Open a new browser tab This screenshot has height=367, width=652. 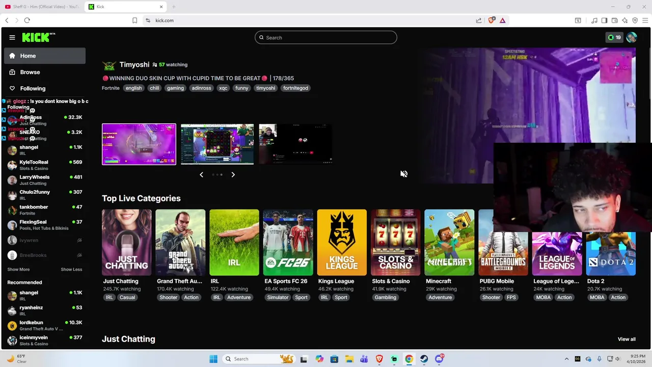(x=174, y=7)
